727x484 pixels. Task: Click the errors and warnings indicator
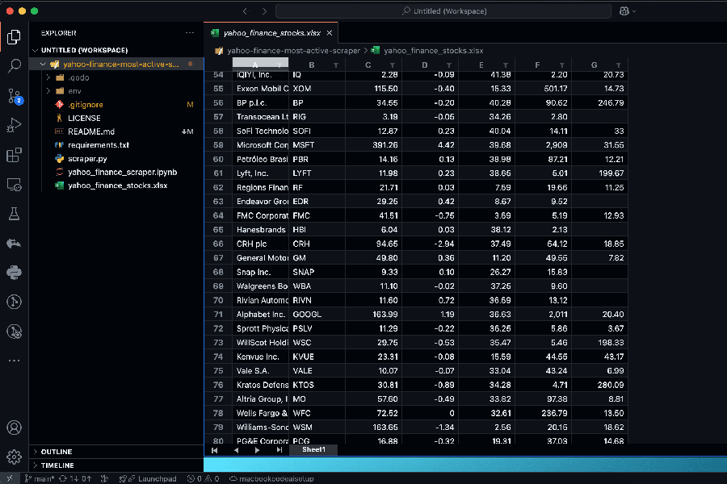203,478
